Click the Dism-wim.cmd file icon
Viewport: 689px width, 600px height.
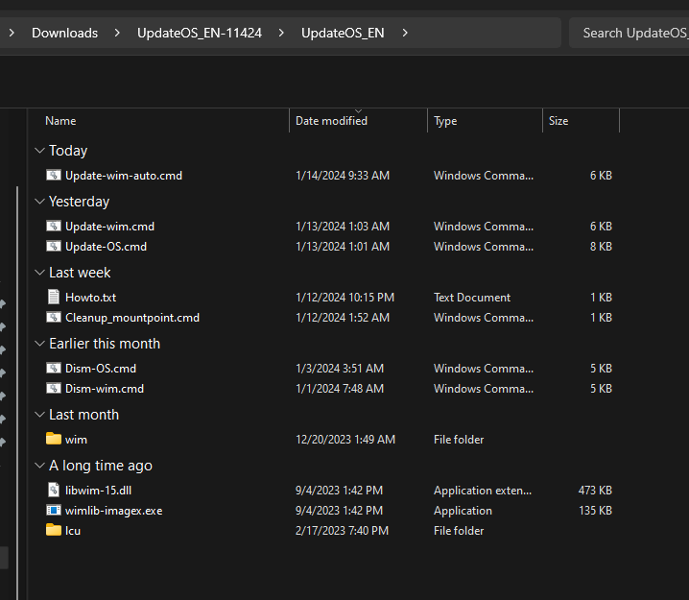[x=54, y=389]
